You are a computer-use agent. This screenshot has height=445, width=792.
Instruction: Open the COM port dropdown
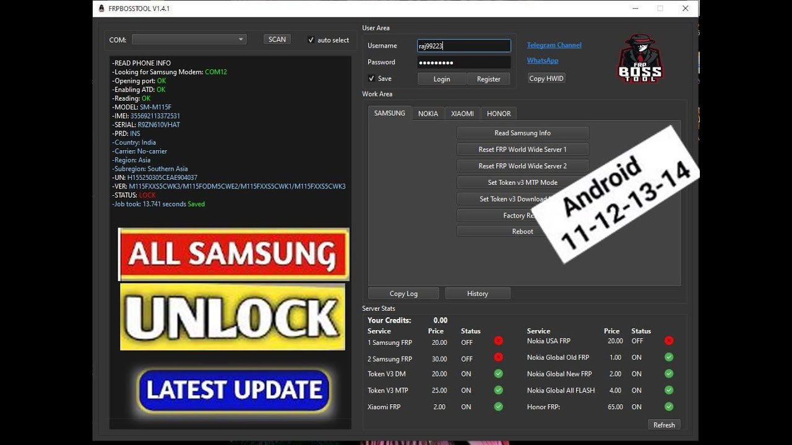(x=189, y=40)
